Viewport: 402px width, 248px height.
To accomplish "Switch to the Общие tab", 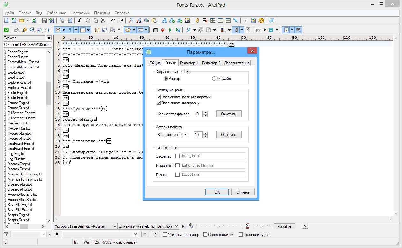I will coord(155,63).
